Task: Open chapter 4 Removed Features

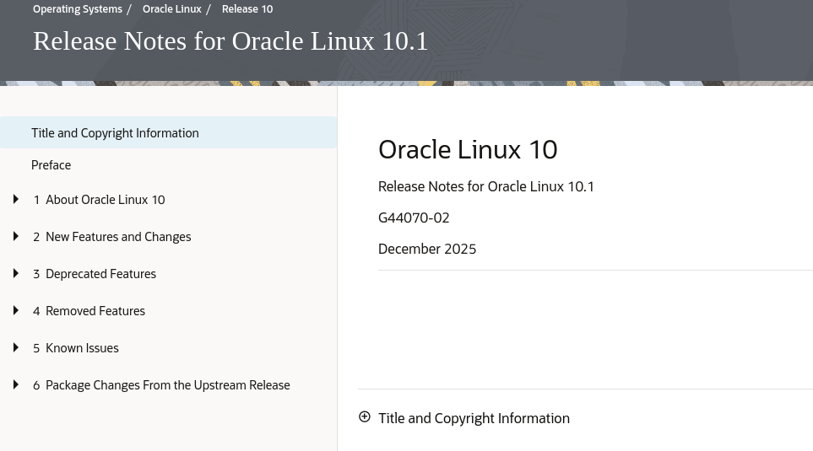Action: (x=89, y=311)
